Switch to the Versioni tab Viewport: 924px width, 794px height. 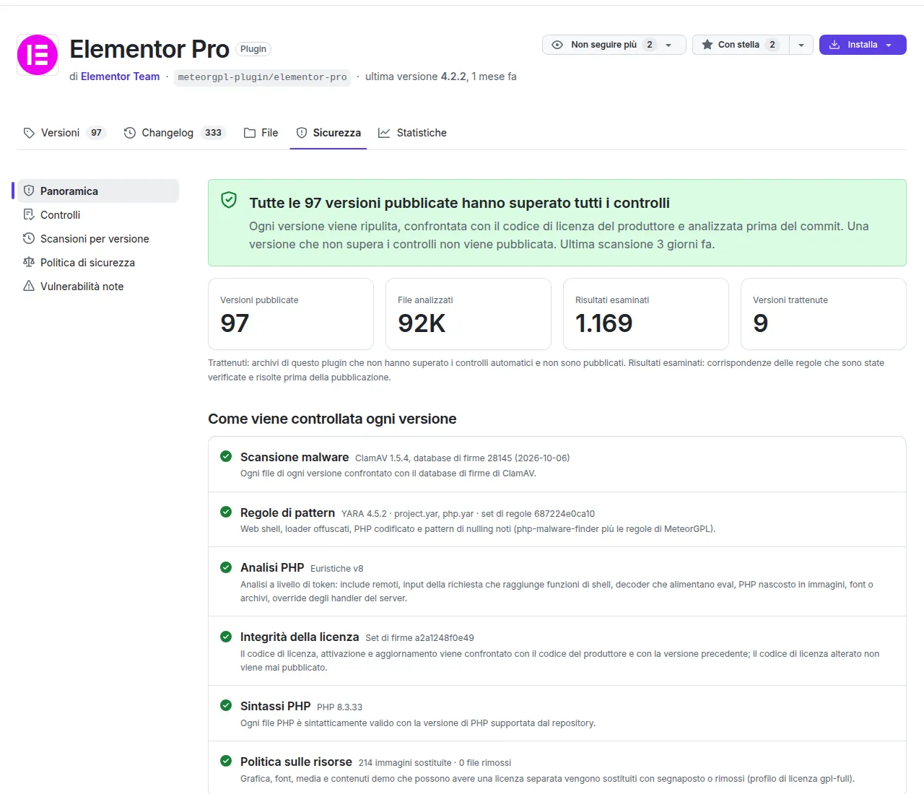click(64, 133)
